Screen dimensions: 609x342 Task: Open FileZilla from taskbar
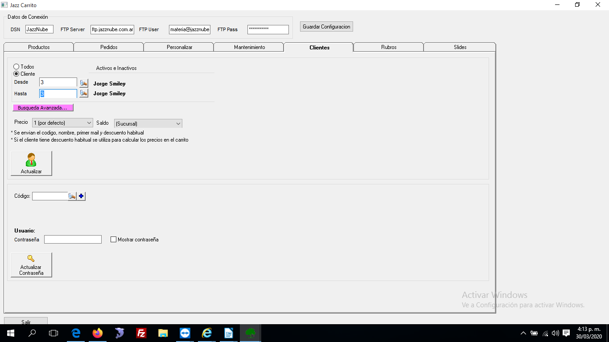coord(141,333)
